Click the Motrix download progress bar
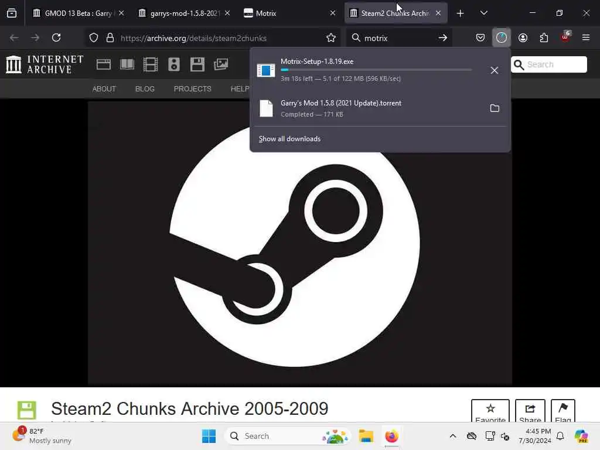The height and width of the screenshot is (450, 600). click(x=376, y=70)
